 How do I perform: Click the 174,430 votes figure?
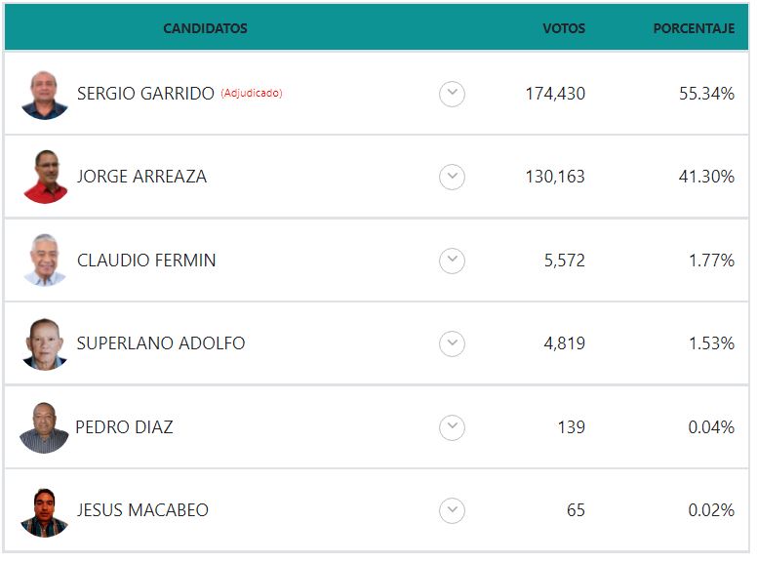coord(555,94)
